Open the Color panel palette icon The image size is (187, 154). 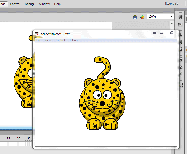click(180, 17)
